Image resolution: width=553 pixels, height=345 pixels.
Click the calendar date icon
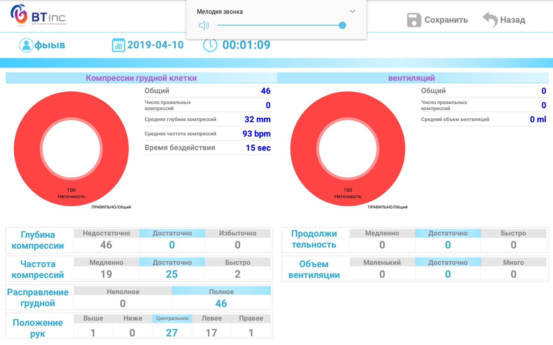pos(118,45)
